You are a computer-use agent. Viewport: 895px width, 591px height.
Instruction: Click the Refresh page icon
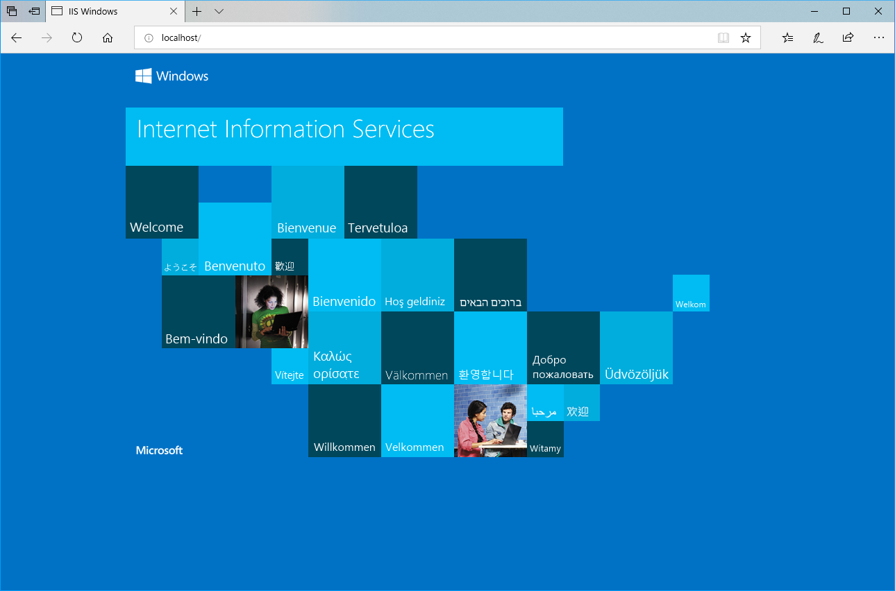click(76, 37)
